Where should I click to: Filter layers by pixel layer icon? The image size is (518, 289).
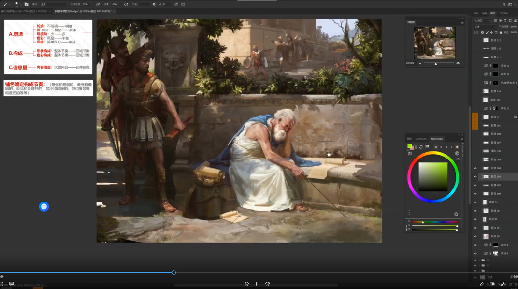(x=495, y=20)
